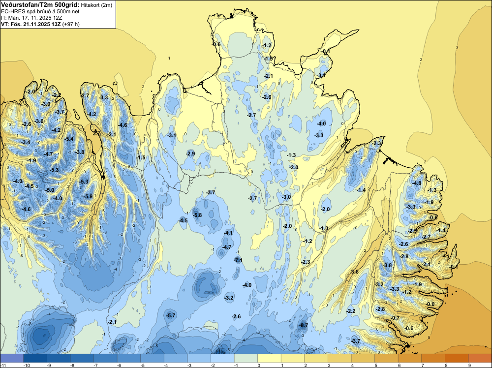This screenshot has width=492, height=368.
Task: Click the rightmost legend swatch above 9
Action: (x=480, y=358)
